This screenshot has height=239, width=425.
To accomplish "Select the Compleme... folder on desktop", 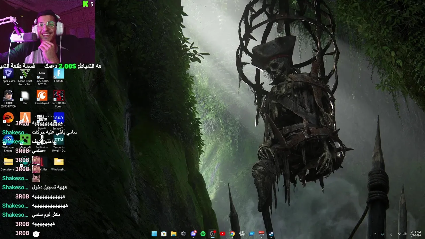I will click(8, 164).
